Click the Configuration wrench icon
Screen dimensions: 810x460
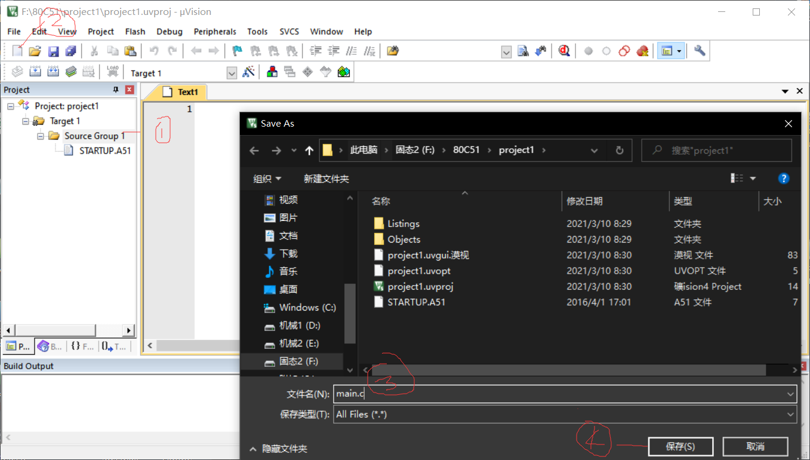pos(700,51)
